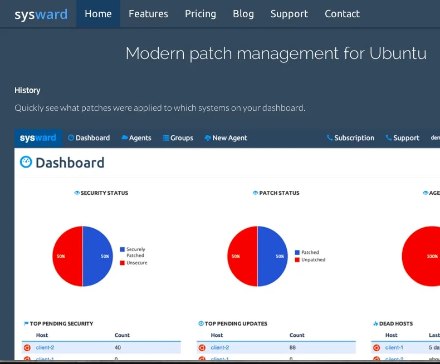
Task: Click Ubuntu icon beside client-2 in Top Pending Security
Action: pyautogui.click(x=27, y=348)
